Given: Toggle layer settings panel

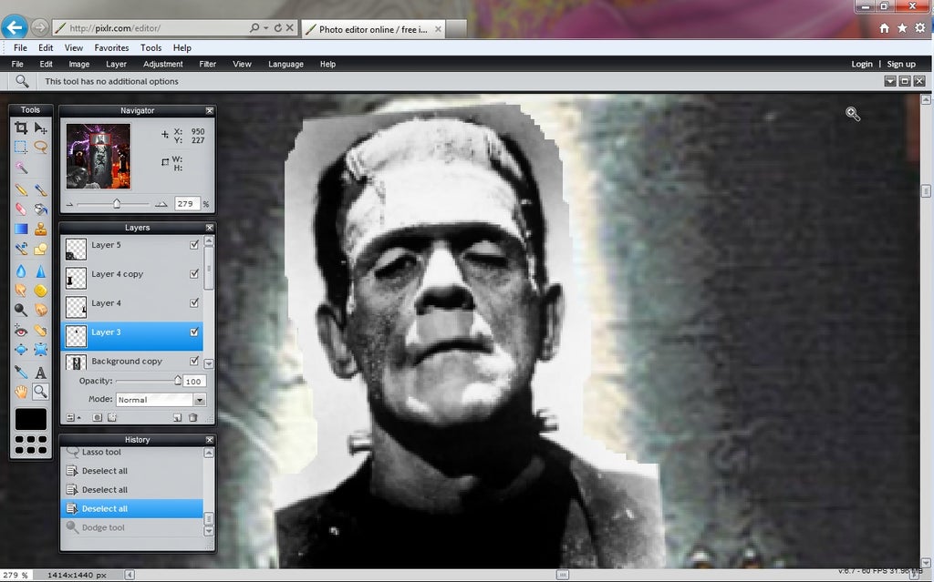Looking at the screenshot, I should click(x=73, y=418).
